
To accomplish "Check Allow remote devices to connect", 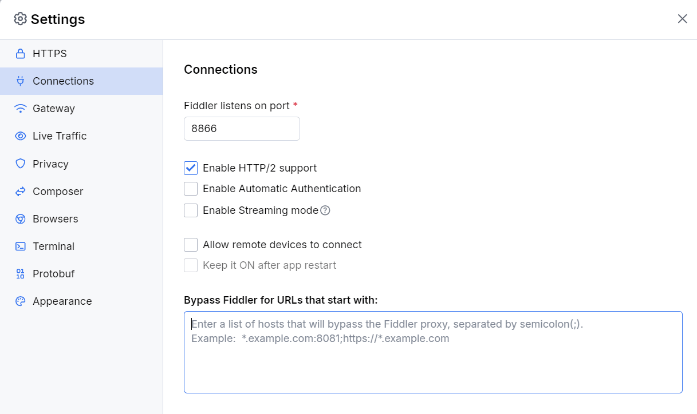I will pyautogui.click(x=190, y=244).
